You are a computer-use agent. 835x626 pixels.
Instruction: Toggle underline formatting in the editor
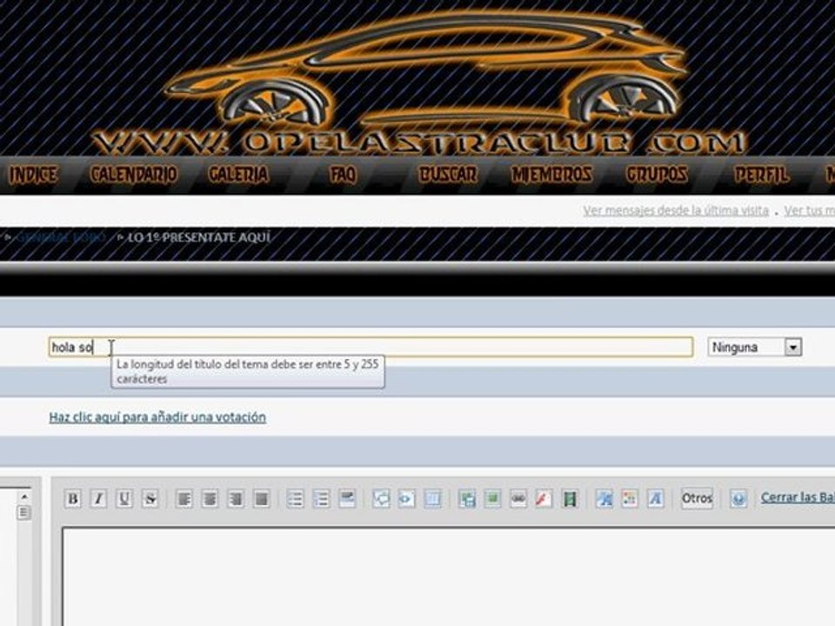tap(124, 499)
